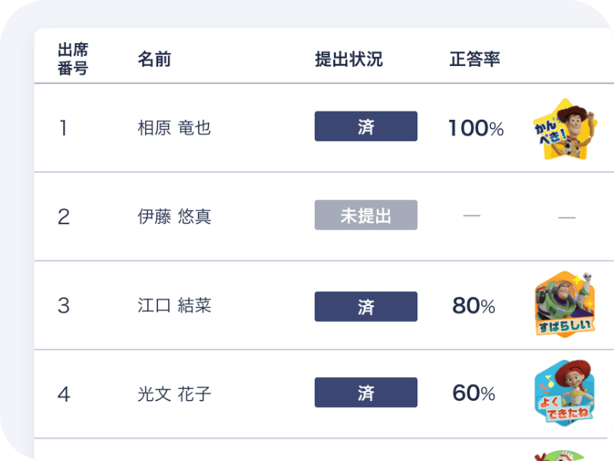Open student name 相原 竜也
Screen dimensions: 614x461
[x=174, y=128]
